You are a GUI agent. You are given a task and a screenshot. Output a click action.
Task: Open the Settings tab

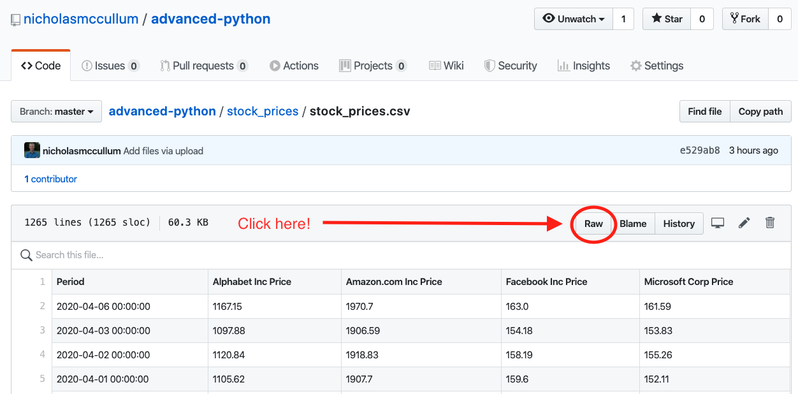tap(657, 66)
